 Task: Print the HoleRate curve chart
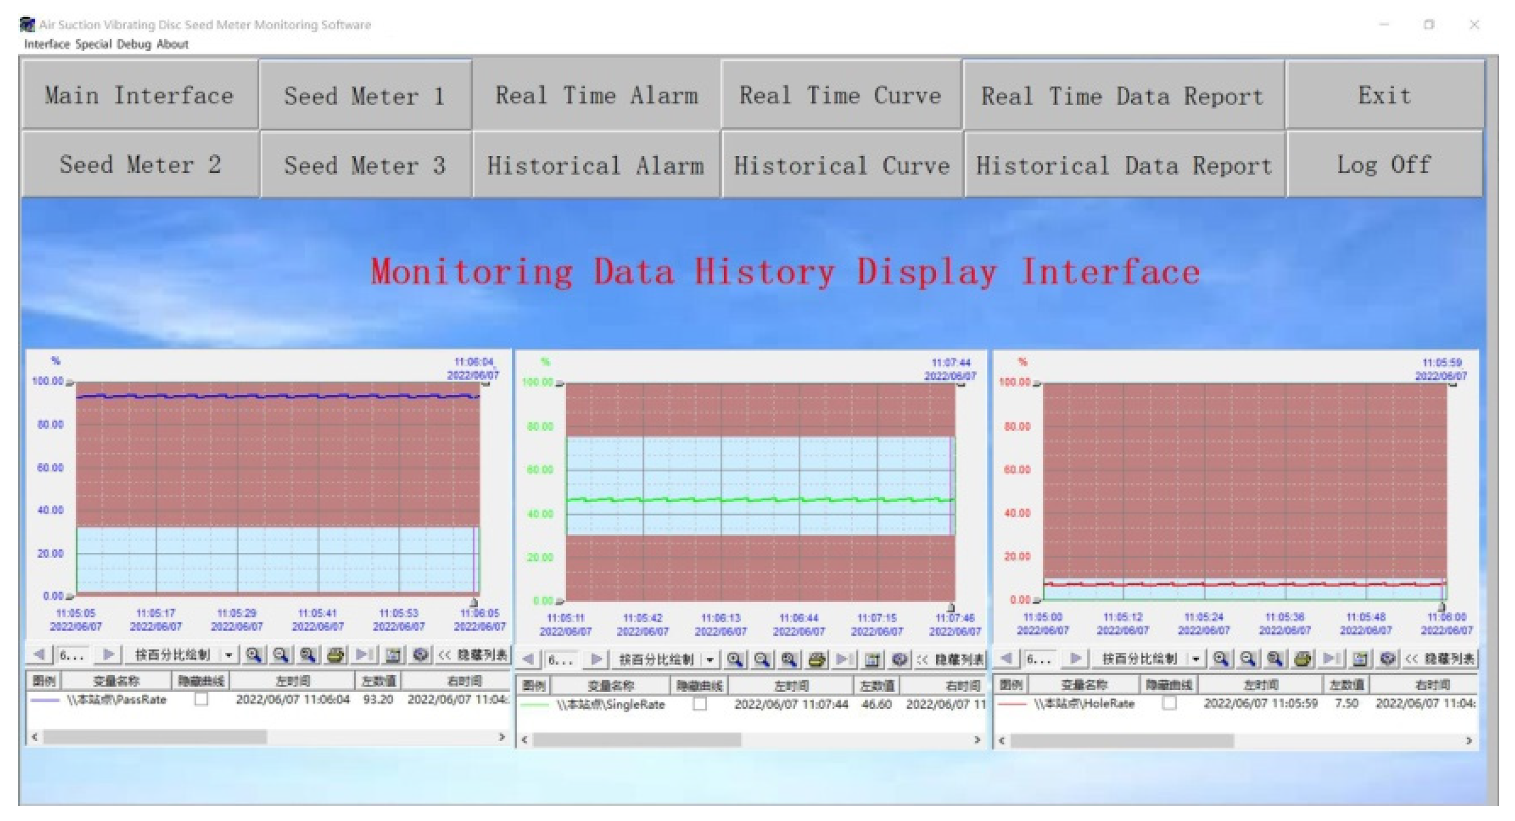point(1302,659)
